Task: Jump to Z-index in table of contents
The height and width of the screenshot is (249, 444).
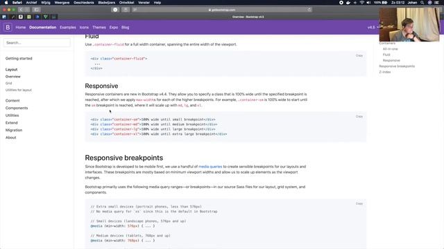Action: click(385, 72)
